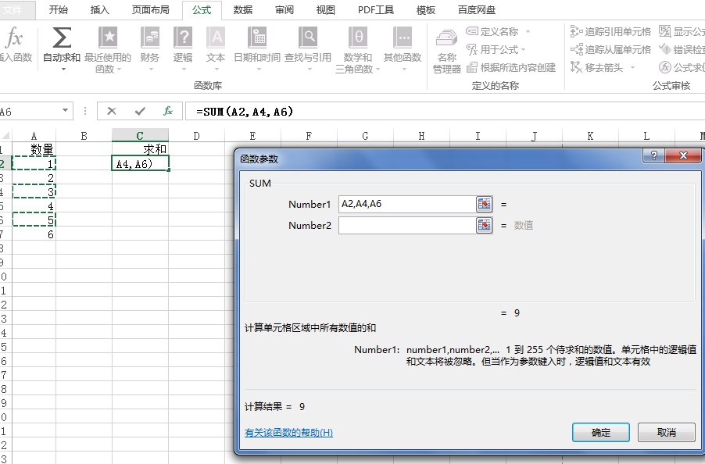
Task: Click the fx icon beside the formula bar
Action: pos(168,111)
